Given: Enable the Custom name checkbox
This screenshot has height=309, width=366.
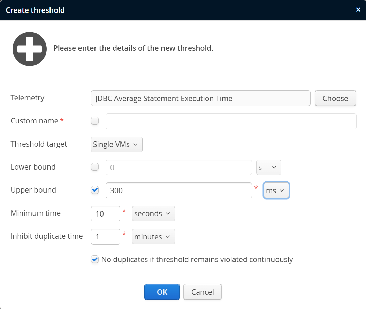Looking at the screenshot, I should point(94,121).
